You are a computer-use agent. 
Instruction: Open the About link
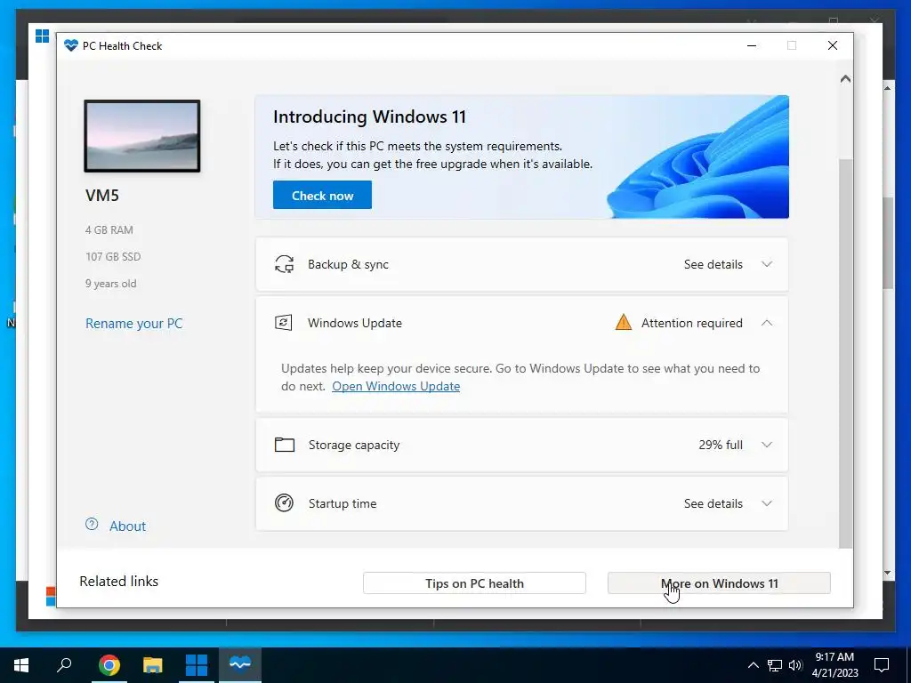(x=128, y=526)
